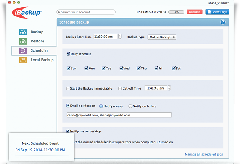Click the Backup Start Time label
Viewport: 240px width, 164px height.
[x=79, y=37]
